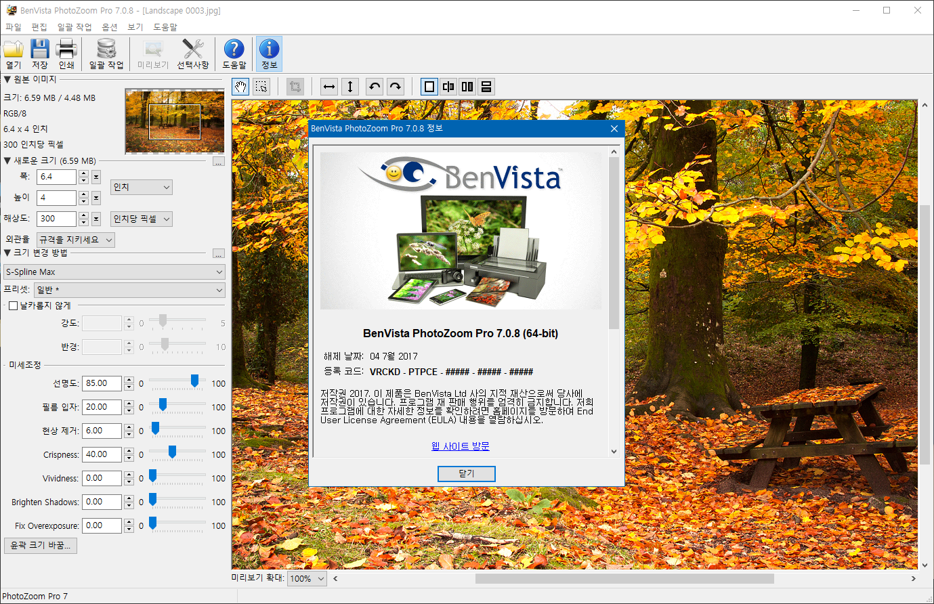
Task: Adjust the 선명도 sharpness slider
Action: pos(194,381)
